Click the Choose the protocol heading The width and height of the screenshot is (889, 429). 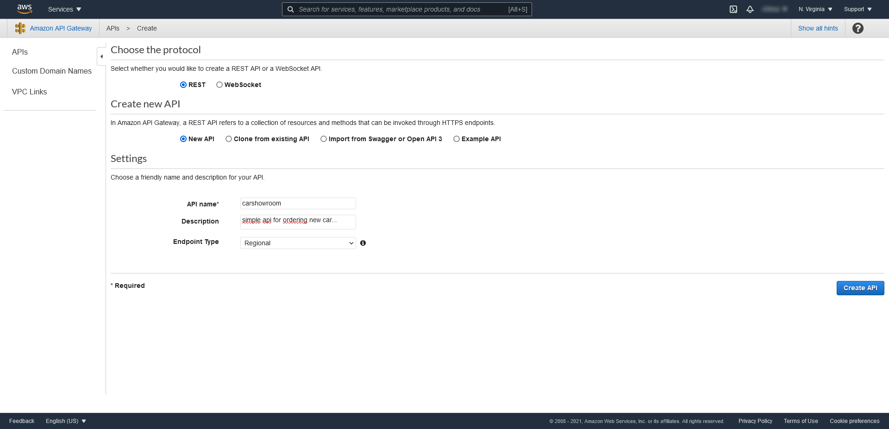[x=156, y=50]
